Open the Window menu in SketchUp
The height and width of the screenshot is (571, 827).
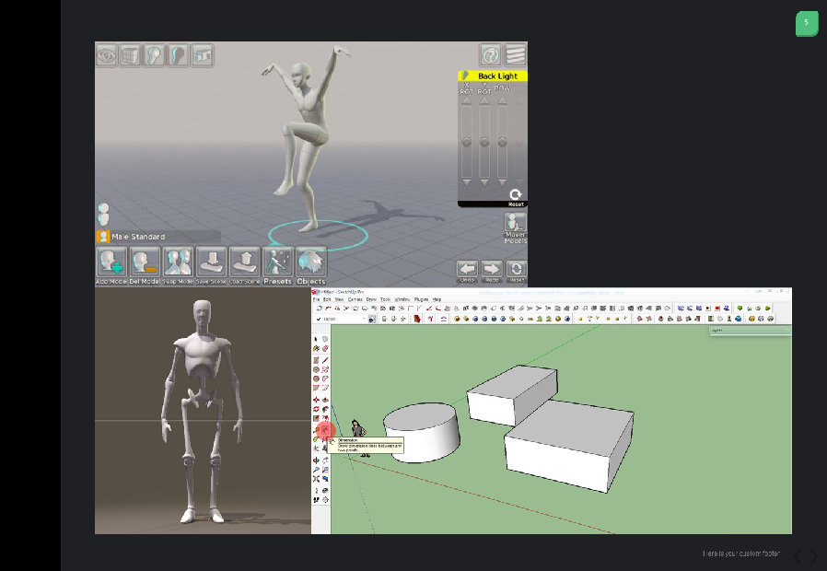click(x=402, y=299)
